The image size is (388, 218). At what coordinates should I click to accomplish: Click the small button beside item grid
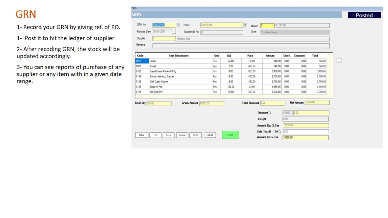click(x=339, y=61)
